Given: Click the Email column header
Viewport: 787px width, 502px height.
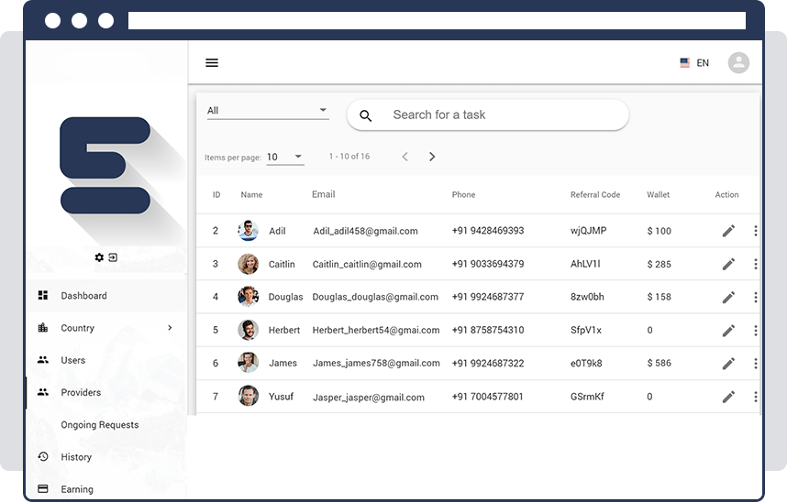Looking at the screenshot, I should [x=323, y=194].
